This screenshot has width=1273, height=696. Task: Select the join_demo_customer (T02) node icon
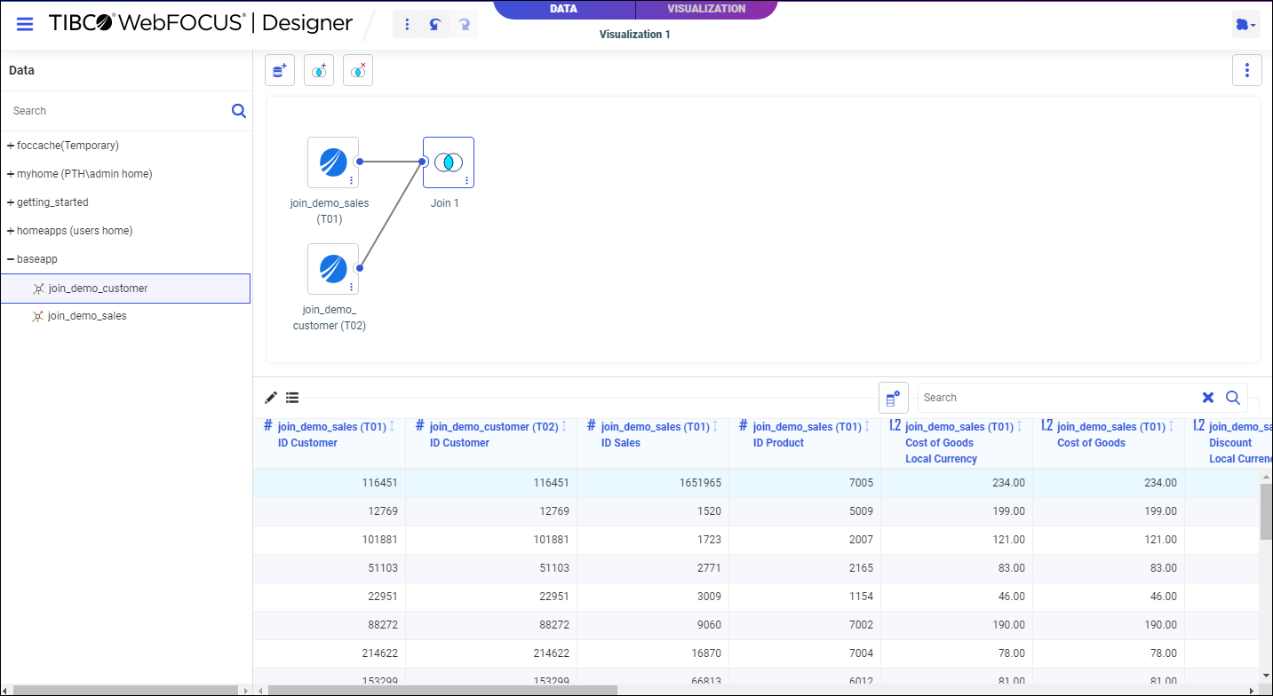[333, 269]
